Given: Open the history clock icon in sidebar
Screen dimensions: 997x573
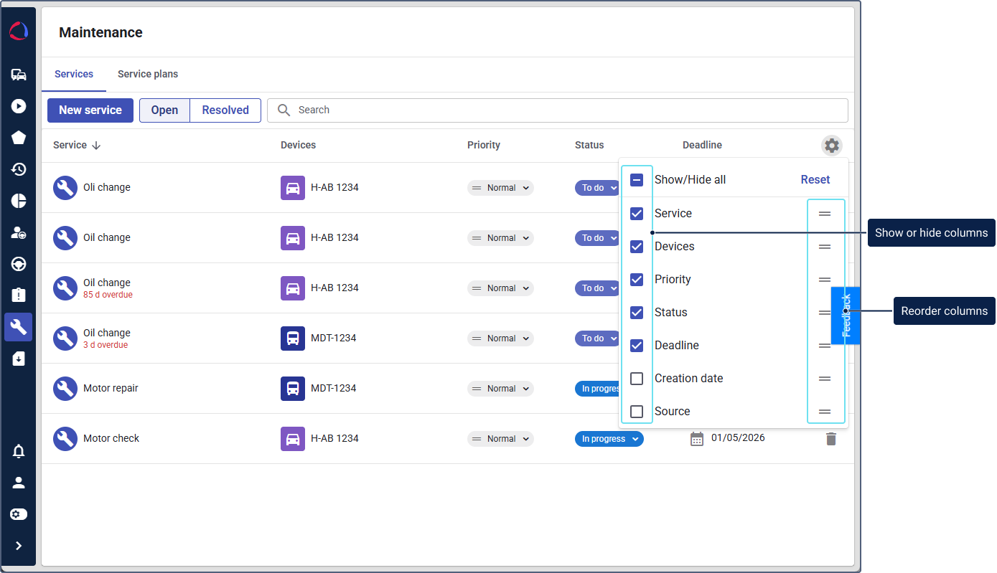Looking at the screenshot, I should point(19,169).
